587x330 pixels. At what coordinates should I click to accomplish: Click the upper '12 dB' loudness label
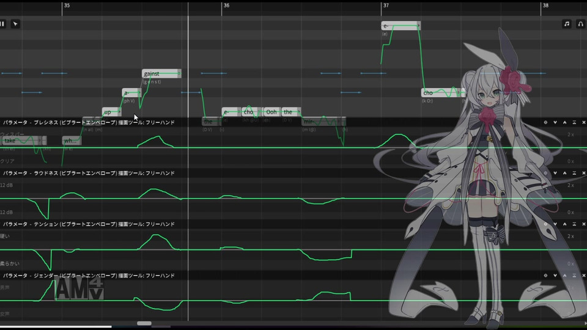(x=6, y=185)
